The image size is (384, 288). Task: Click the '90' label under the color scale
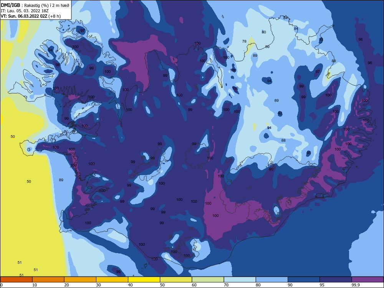point(290,285)
